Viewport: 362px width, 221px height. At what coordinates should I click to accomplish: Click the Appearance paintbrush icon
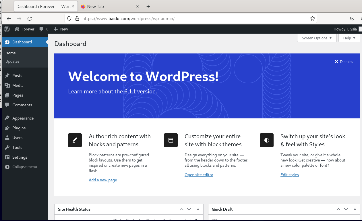pyautogui.click(x=7, y=118)
